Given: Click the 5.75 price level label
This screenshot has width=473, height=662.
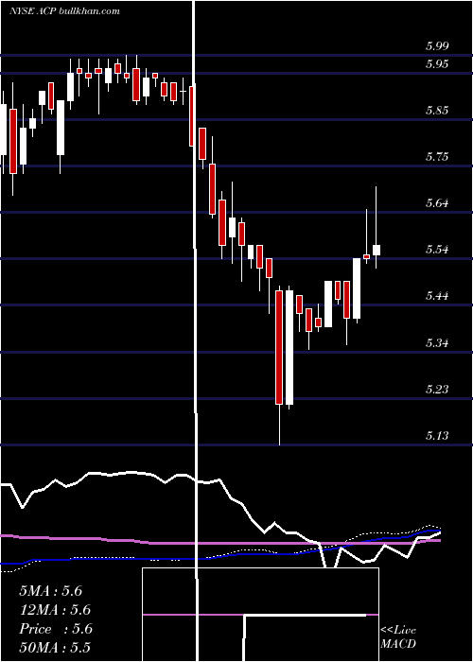Looking at the screenshot, I should 437,157.
